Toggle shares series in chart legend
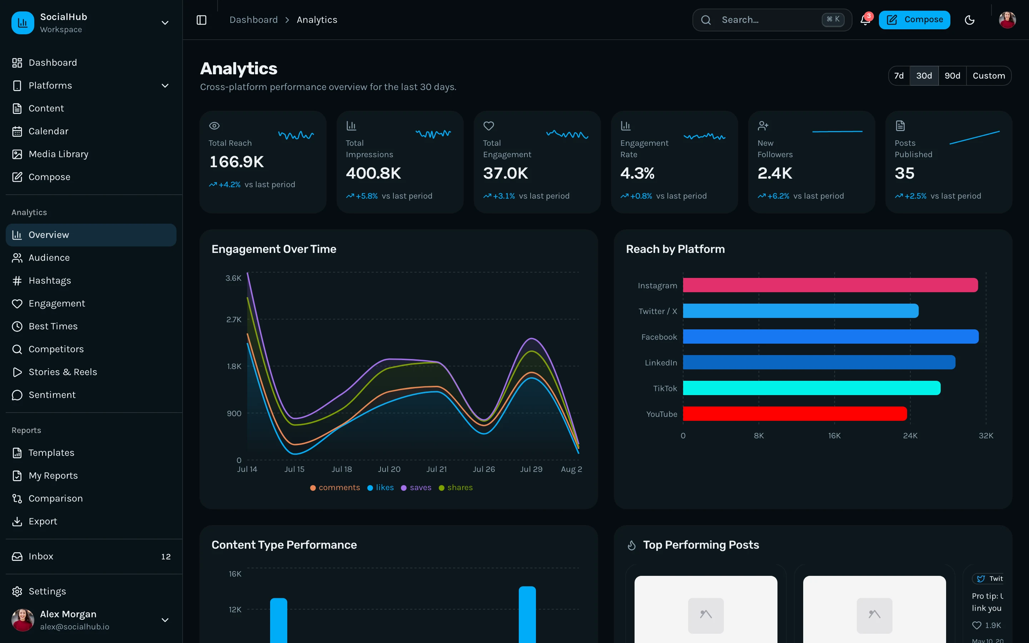Image resolution: width=1029 pixels, height=643 pixels. point(456,488)
